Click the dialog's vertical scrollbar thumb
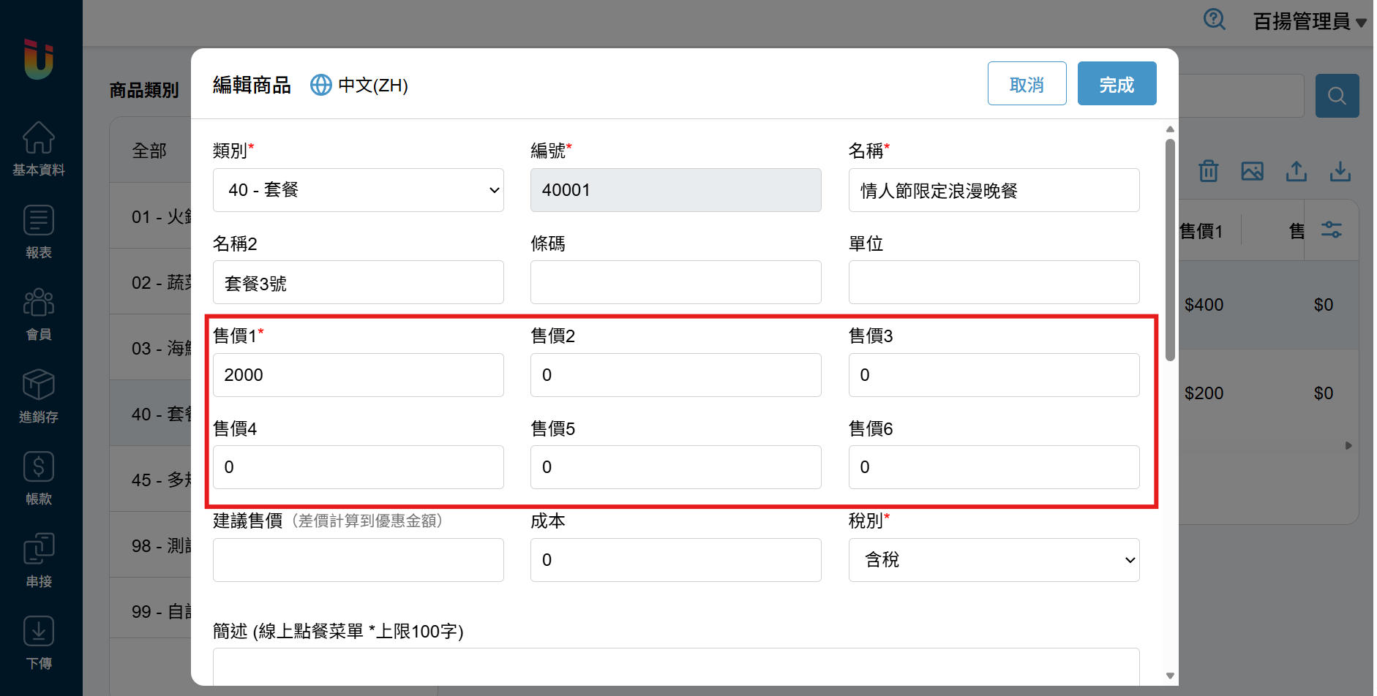 1170,249
